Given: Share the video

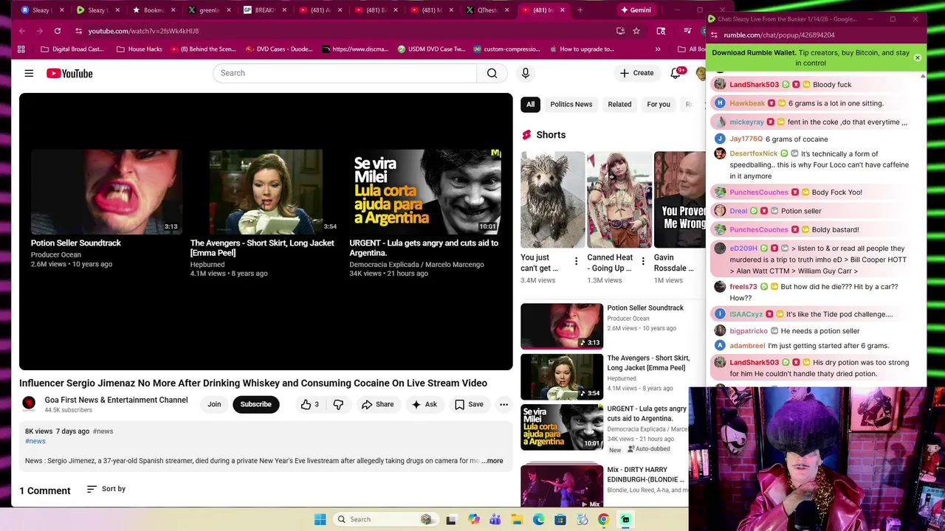Looking at the screenshot, I should pyautogui.click(x=377, y=404).
